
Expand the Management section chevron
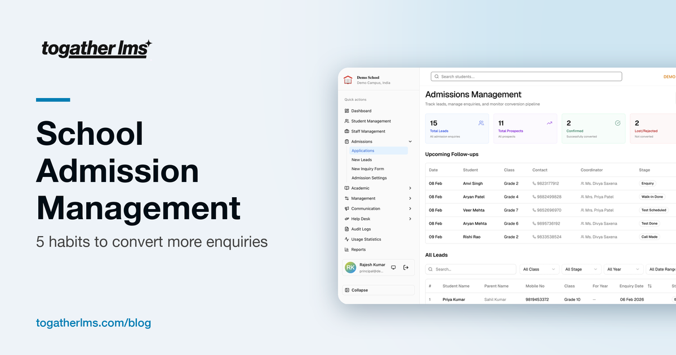tap(410, 198)
